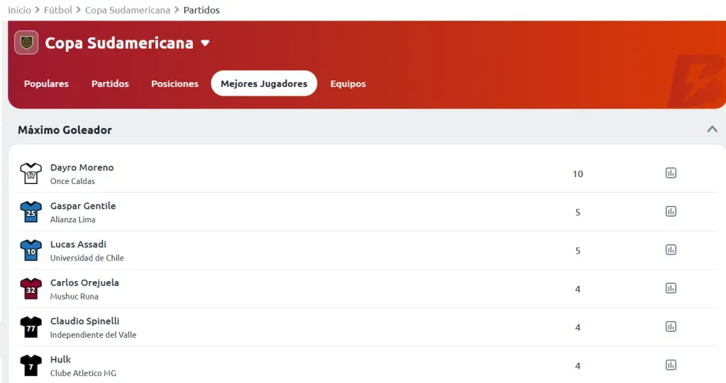Collapse the Máximo Goleador section

coord(712,130)
